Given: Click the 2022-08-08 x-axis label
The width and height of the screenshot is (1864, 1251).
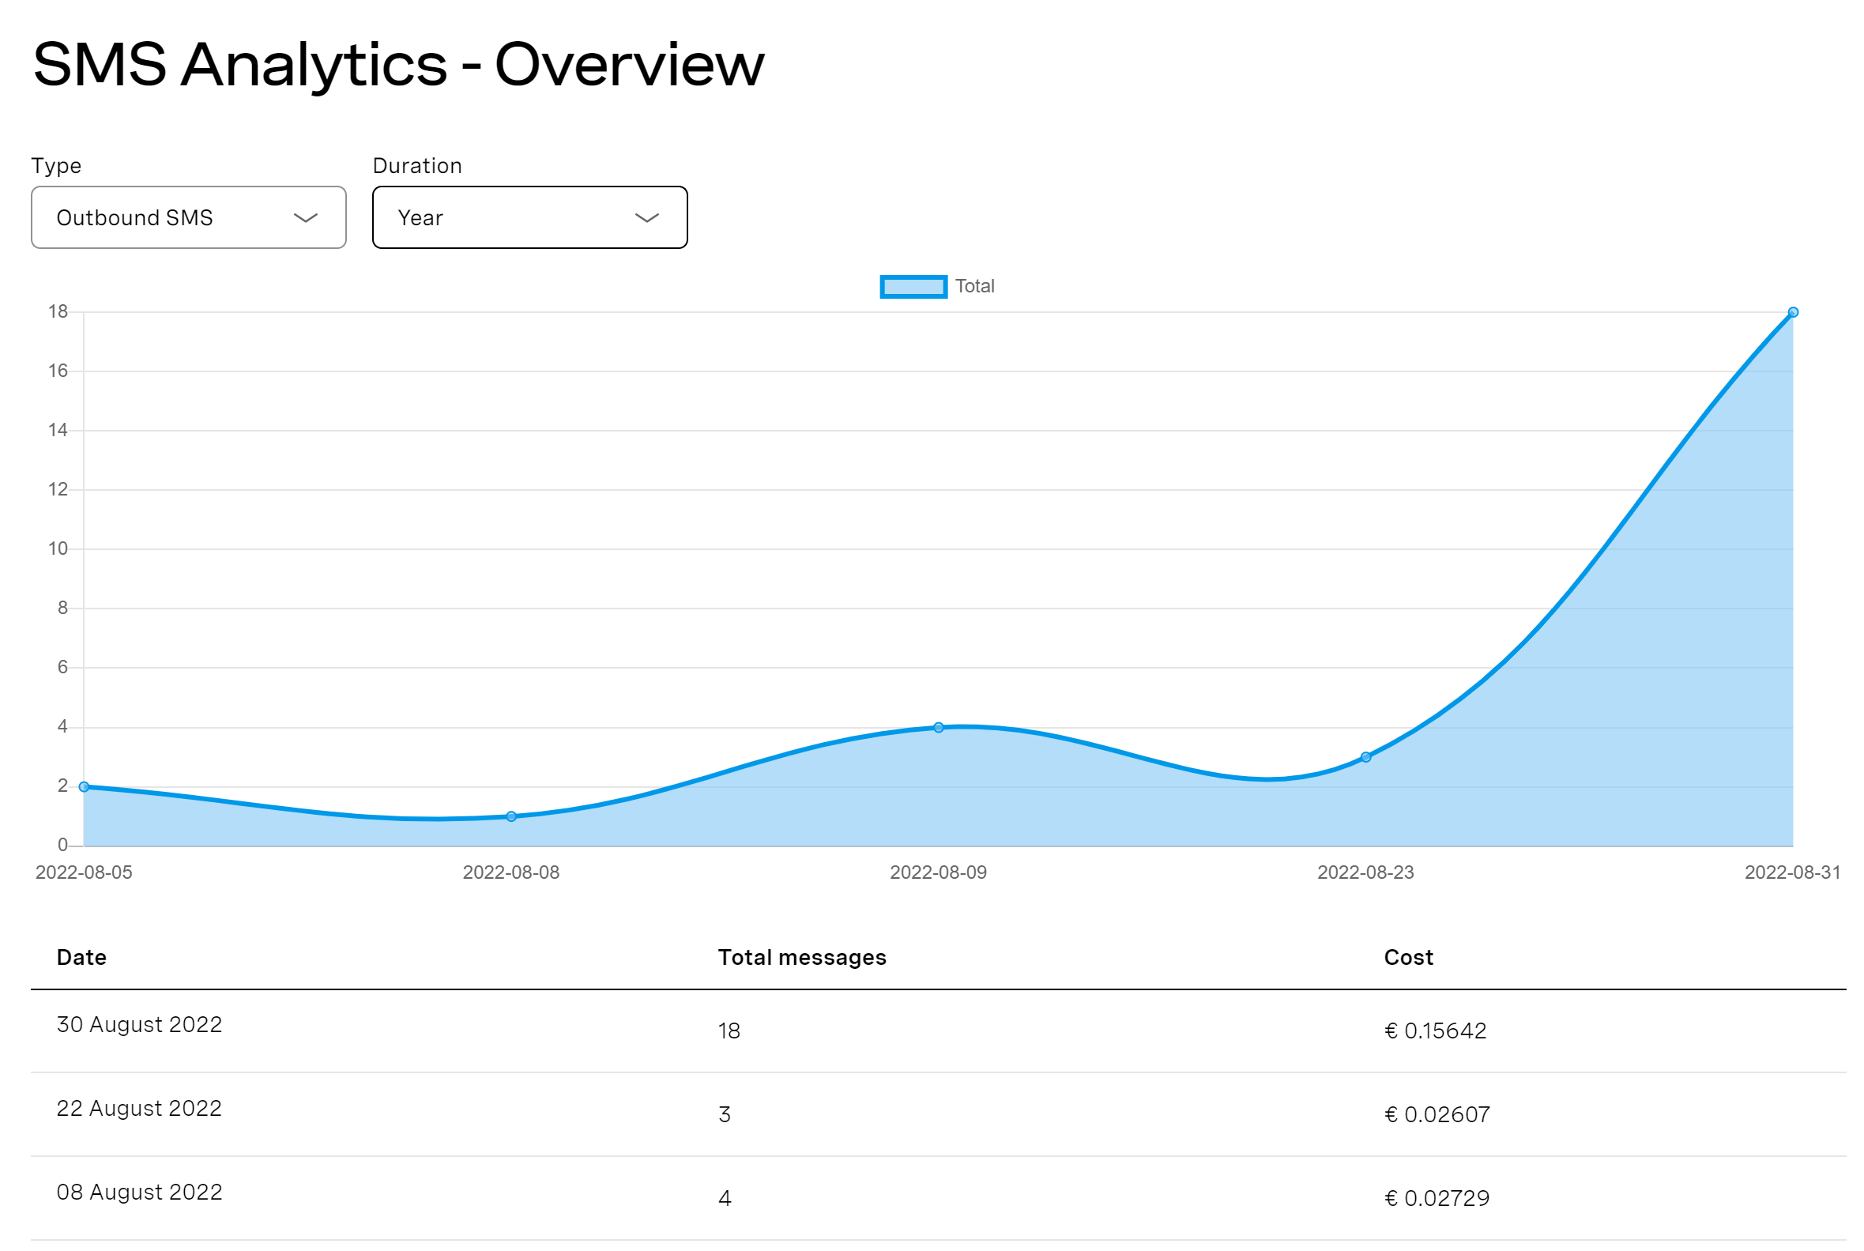Looking at the screenshot, I should coord(511,872).
